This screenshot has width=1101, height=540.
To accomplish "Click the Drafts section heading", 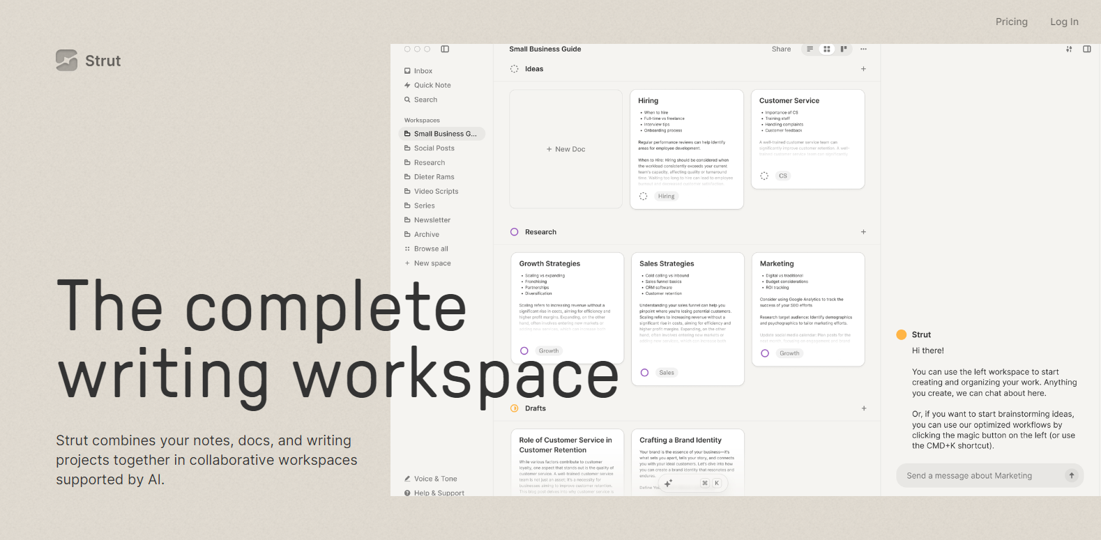I will tap(536, 408).
